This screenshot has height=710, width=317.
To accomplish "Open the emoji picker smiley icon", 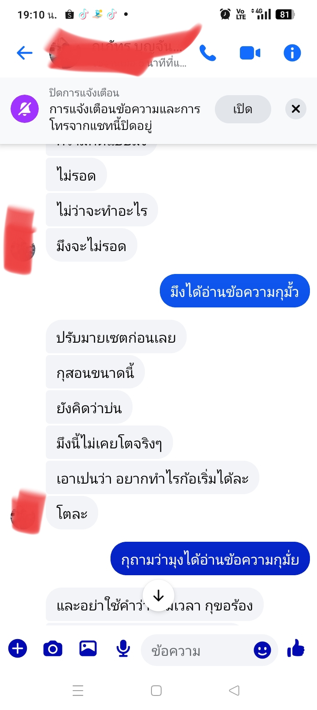I will (x=262, y=650).
